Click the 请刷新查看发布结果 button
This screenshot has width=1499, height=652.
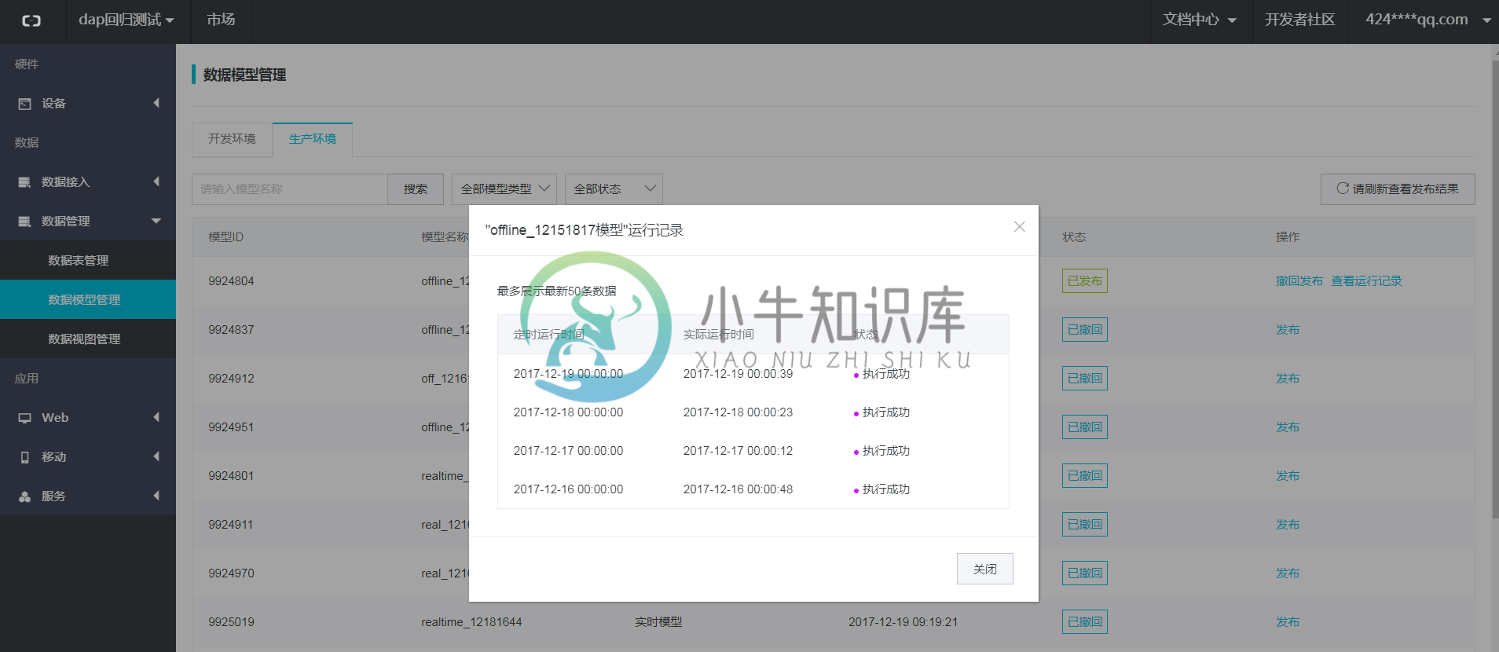(1398, 189)
